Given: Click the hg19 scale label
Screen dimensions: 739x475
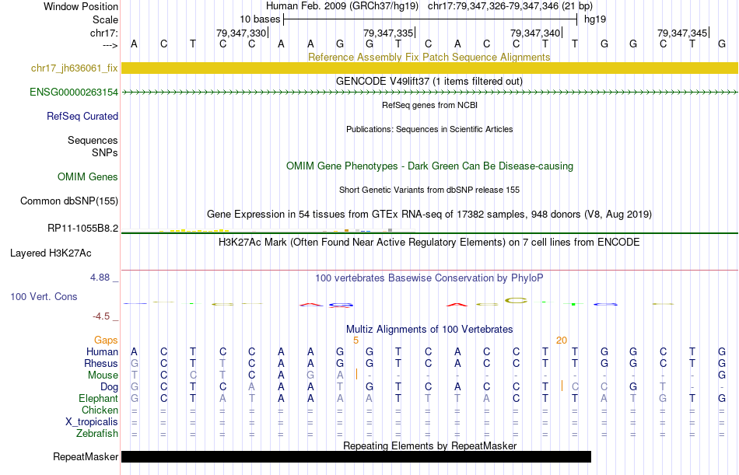Looking at the screenshot, I should (595, 19).
